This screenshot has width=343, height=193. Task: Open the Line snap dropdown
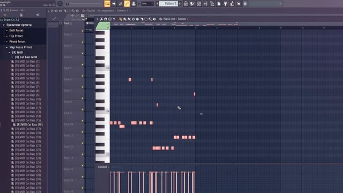147,4
